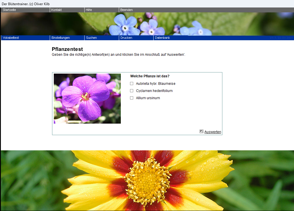Screen dimensions: 294x211
Task: Check the Allium ursinum answer box
Action: pos(132,98)
